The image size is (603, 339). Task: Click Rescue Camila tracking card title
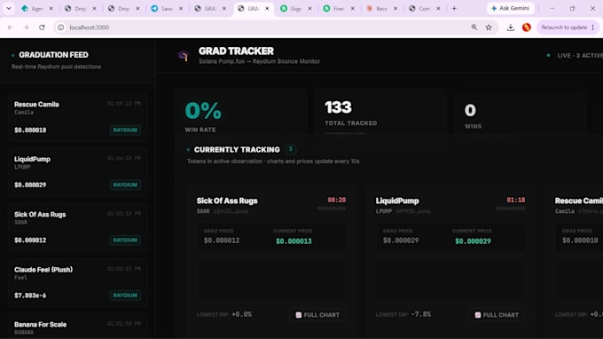pos(578,201)
